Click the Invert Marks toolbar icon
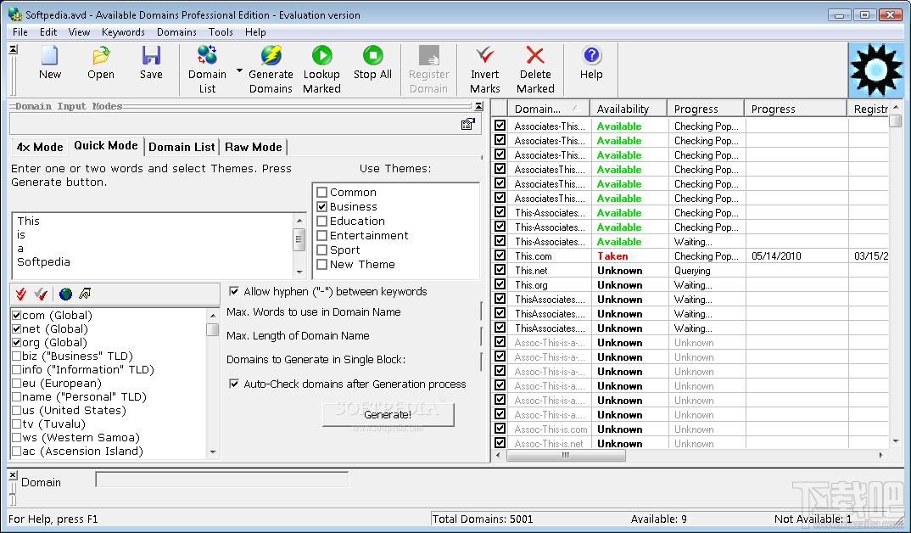The height and width of the screenshot is (533, 911). [x=484, y=56]
